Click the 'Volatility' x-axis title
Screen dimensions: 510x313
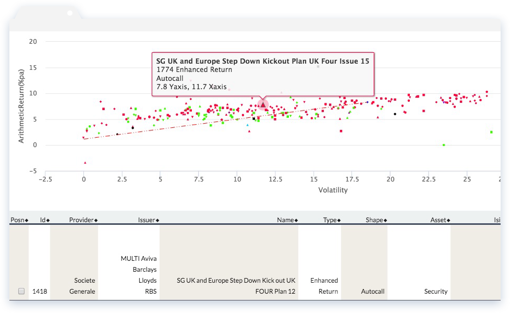point(333,190)
